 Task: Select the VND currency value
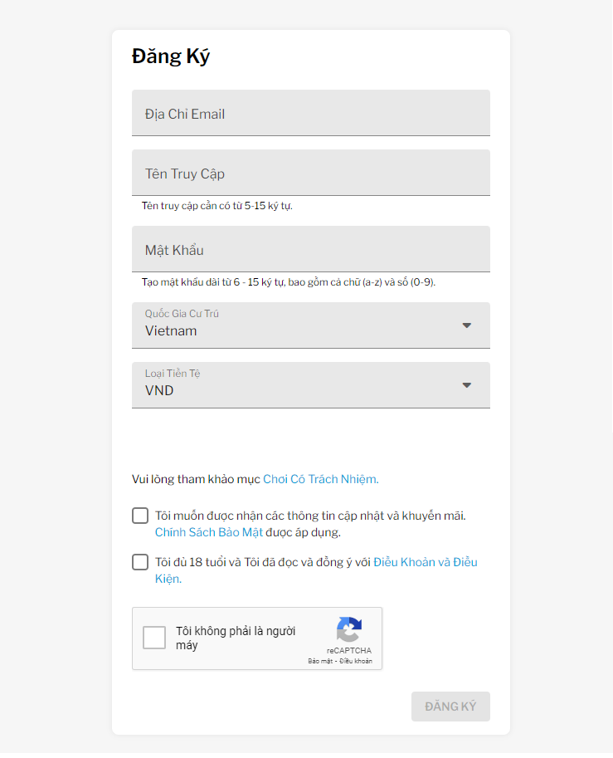159,390
